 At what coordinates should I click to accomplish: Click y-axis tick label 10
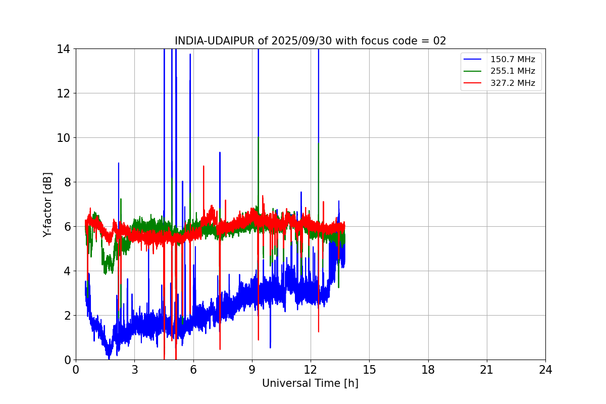(x=63, y=138)
